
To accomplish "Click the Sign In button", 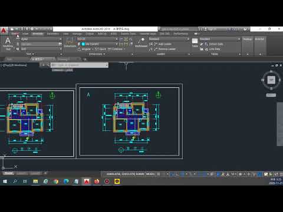I will click(210, 29).
